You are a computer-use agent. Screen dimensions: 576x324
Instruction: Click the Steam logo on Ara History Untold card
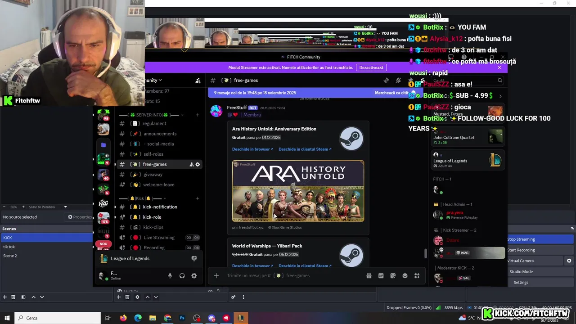(351, 139)
